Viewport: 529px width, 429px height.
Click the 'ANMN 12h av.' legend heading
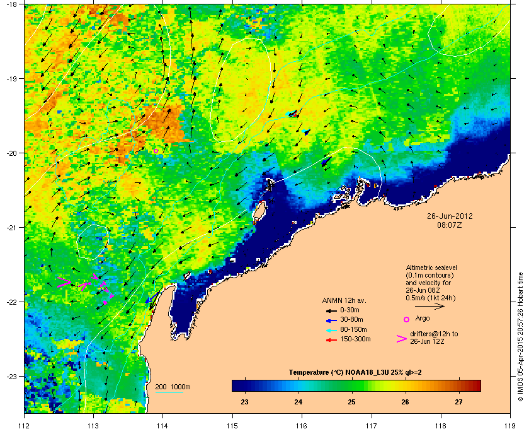(344, 300)
